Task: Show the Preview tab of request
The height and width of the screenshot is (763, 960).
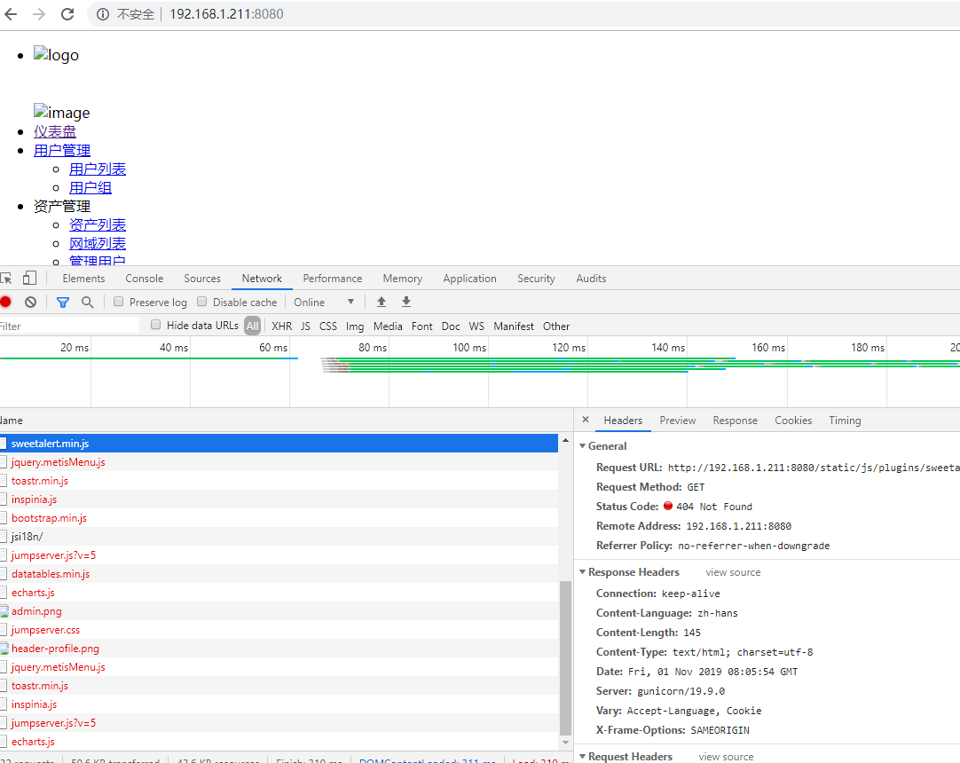Action: 677,421
